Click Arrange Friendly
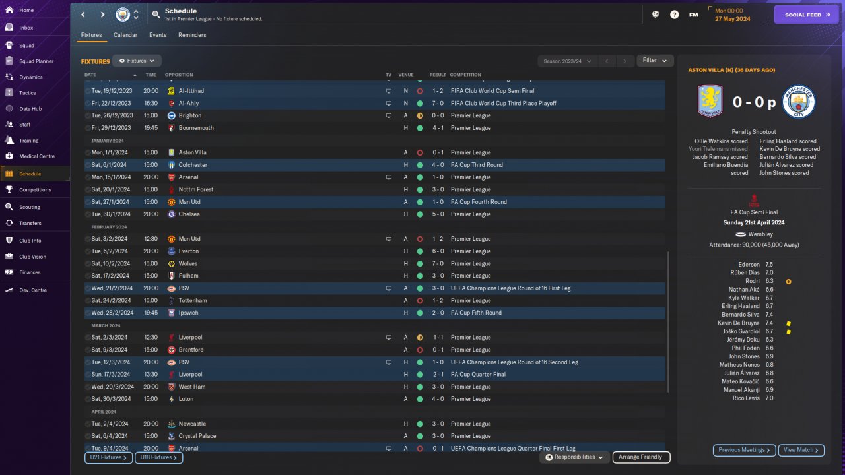 641,457
